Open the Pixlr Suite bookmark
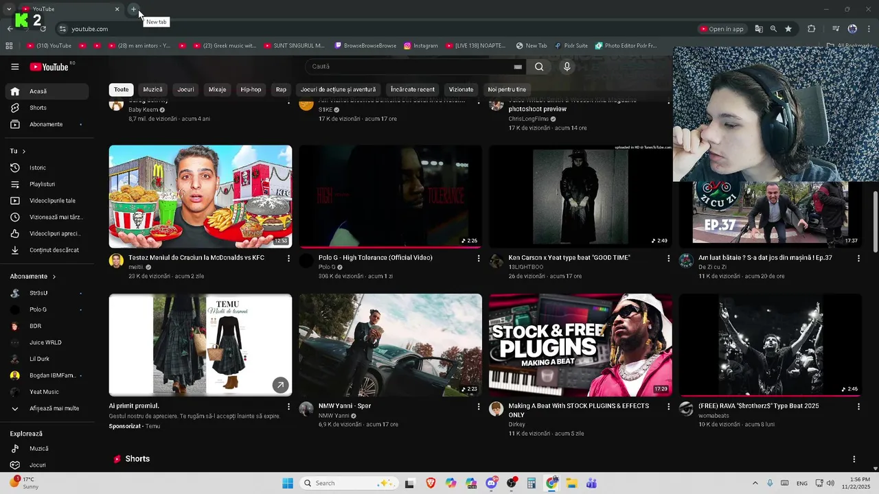Viewport: 879px width, 494px height. click(571, 46)
